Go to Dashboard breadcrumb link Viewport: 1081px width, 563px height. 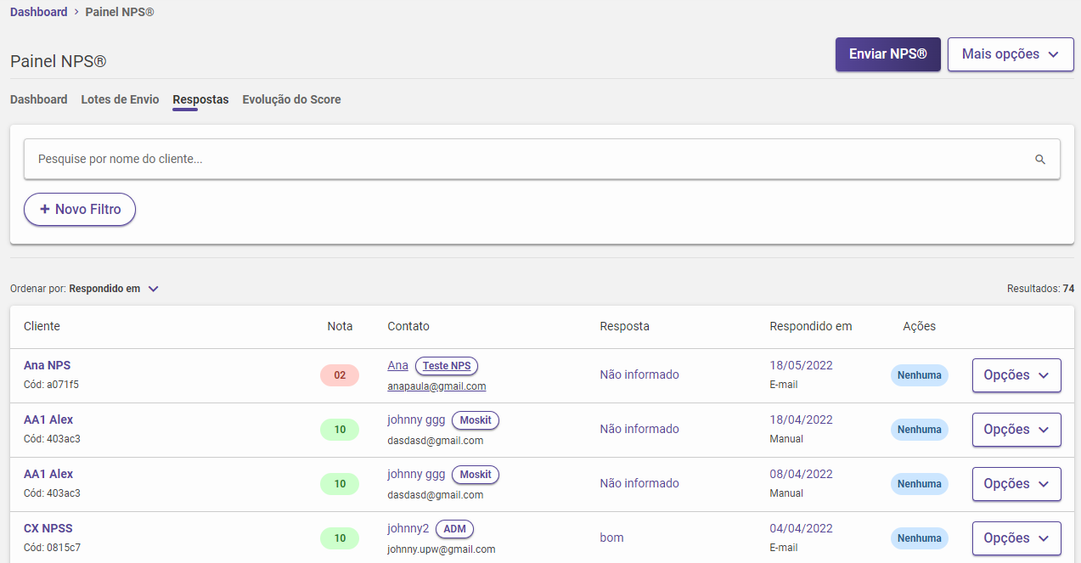pos(39,12)
